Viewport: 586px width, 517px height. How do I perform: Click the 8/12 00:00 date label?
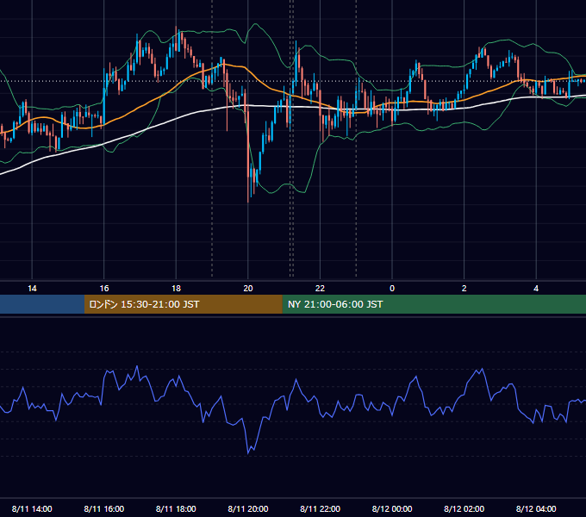392,508
